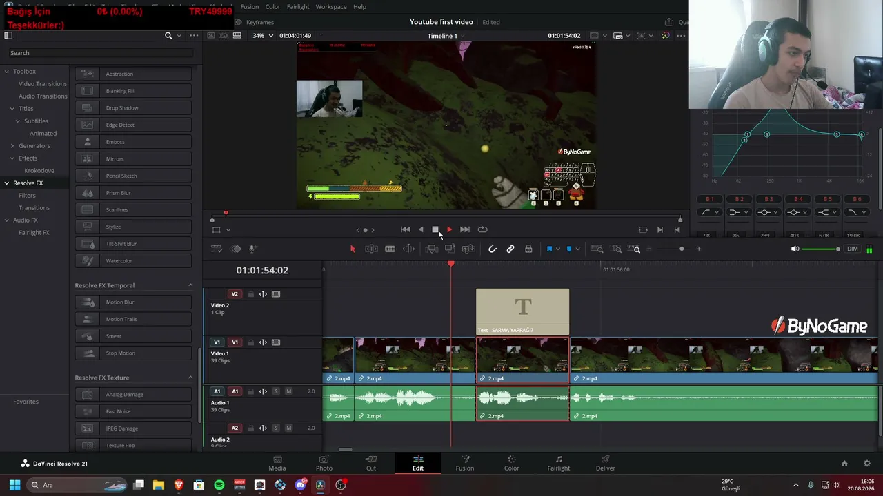Mute the Audio 1 track
Viewport: 883px width, 496px height.
tap(289, 391)
